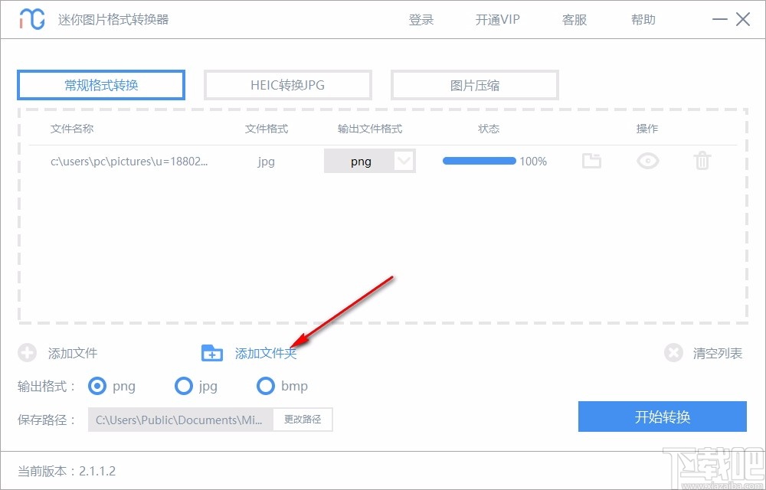Image resolution: width=766 pixels, height=490 pixels.
Task: Delete the file using the trash icon
Action: [702, 161]
